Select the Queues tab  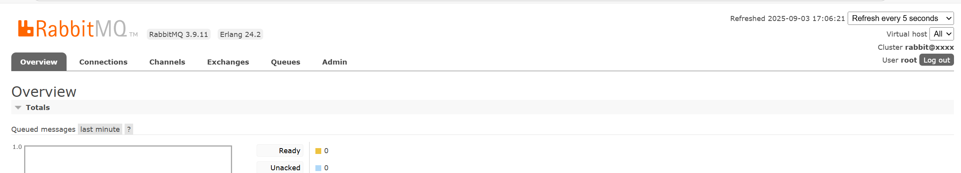(x=285, y=62)
